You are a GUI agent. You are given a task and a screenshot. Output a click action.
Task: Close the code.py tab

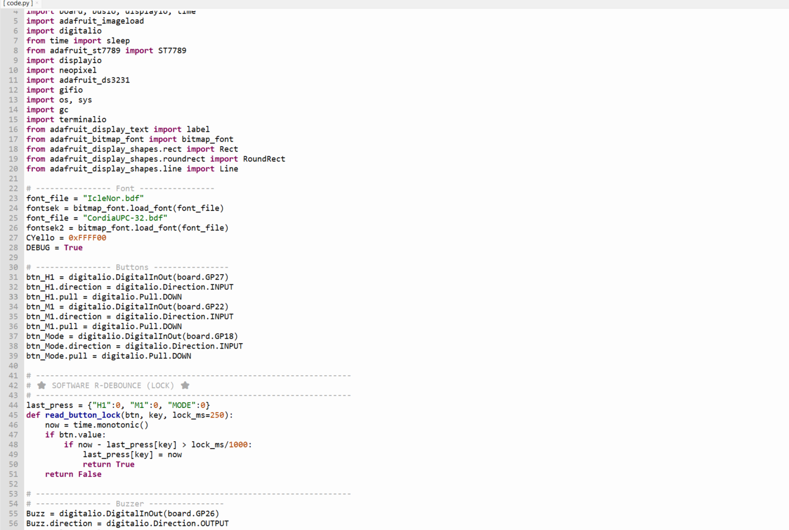pos(37,3)
